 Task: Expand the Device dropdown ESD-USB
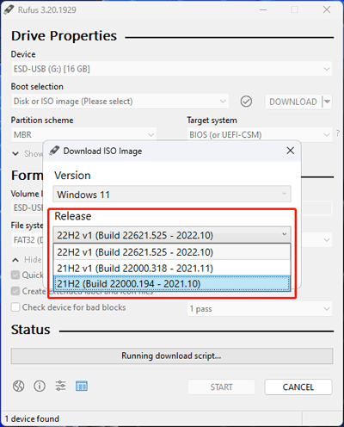(172, 69)
